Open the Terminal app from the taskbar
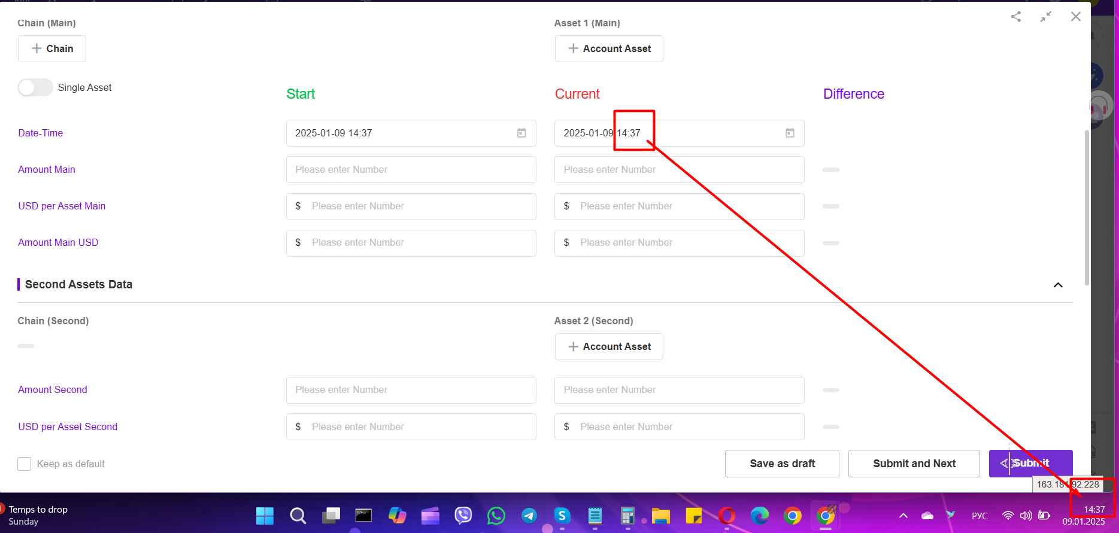Viewport: 1119px width, 533px height. point(363,516)
